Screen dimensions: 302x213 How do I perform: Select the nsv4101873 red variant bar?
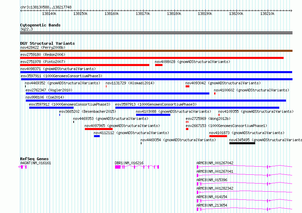click(218, 136)
